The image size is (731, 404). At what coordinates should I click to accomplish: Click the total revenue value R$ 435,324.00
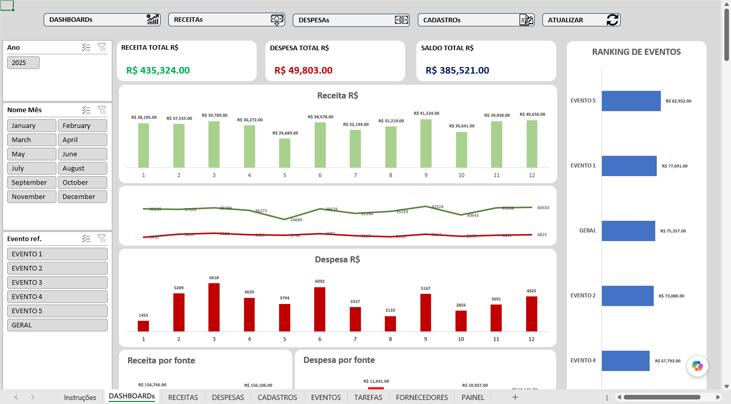pos(158,71)
